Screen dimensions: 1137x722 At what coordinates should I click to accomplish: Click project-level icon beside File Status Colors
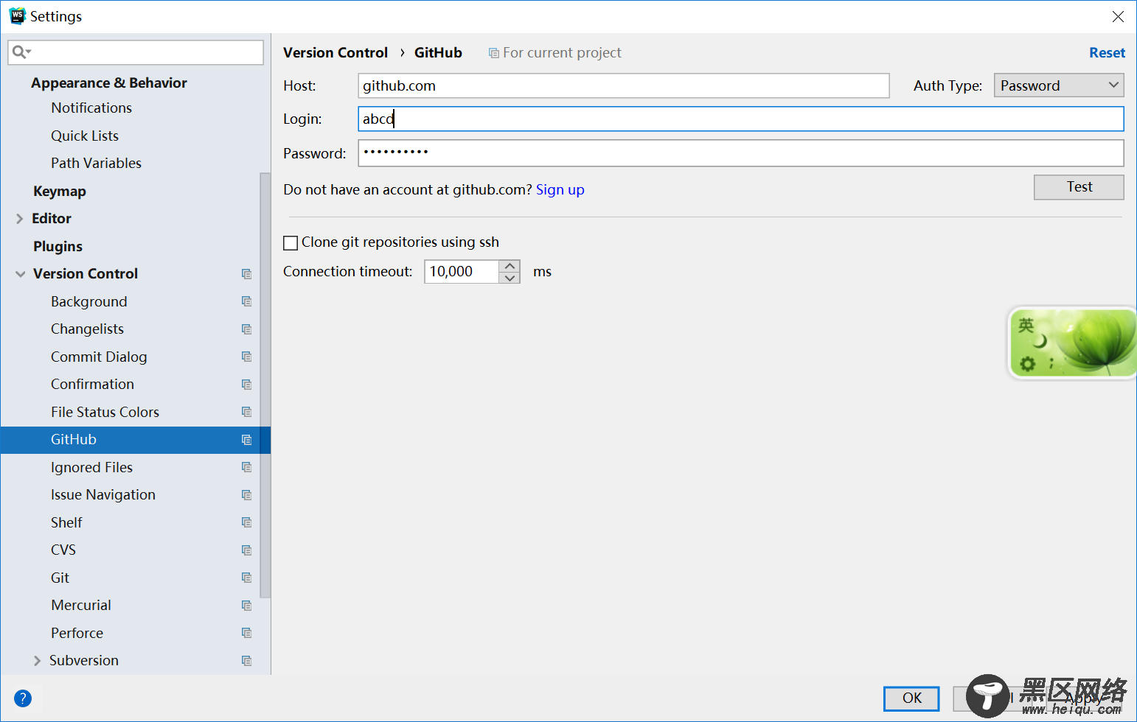tap(247, 412)
